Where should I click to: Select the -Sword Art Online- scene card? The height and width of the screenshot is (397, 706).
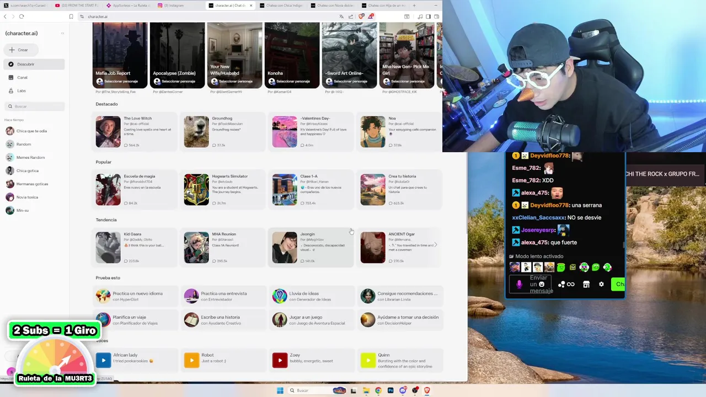(349, 55)
